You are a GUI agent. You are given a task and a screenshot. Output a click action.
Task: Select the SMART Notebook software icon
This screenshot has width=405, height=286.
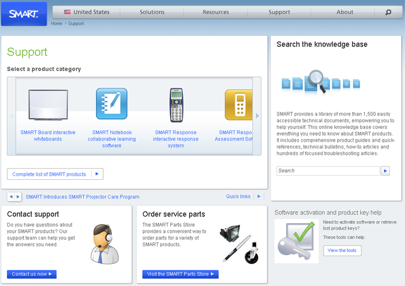[x=112, y=104]
